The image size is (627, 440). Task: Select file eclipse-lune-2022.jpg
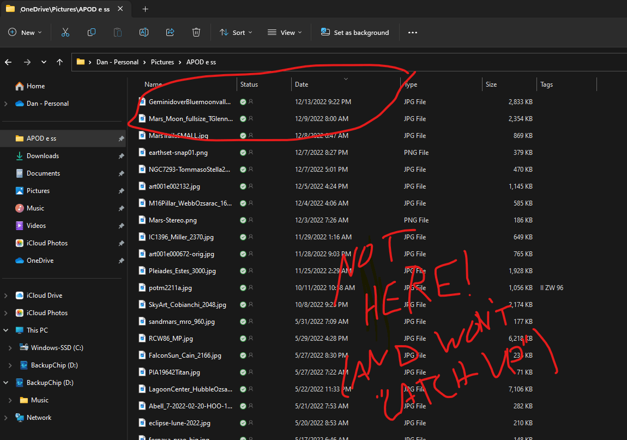pos(179,423)
